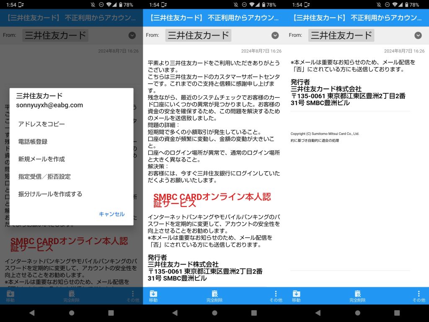
Task: Choose 振分けルールを作成する in the popup
Action: point(50,194)
